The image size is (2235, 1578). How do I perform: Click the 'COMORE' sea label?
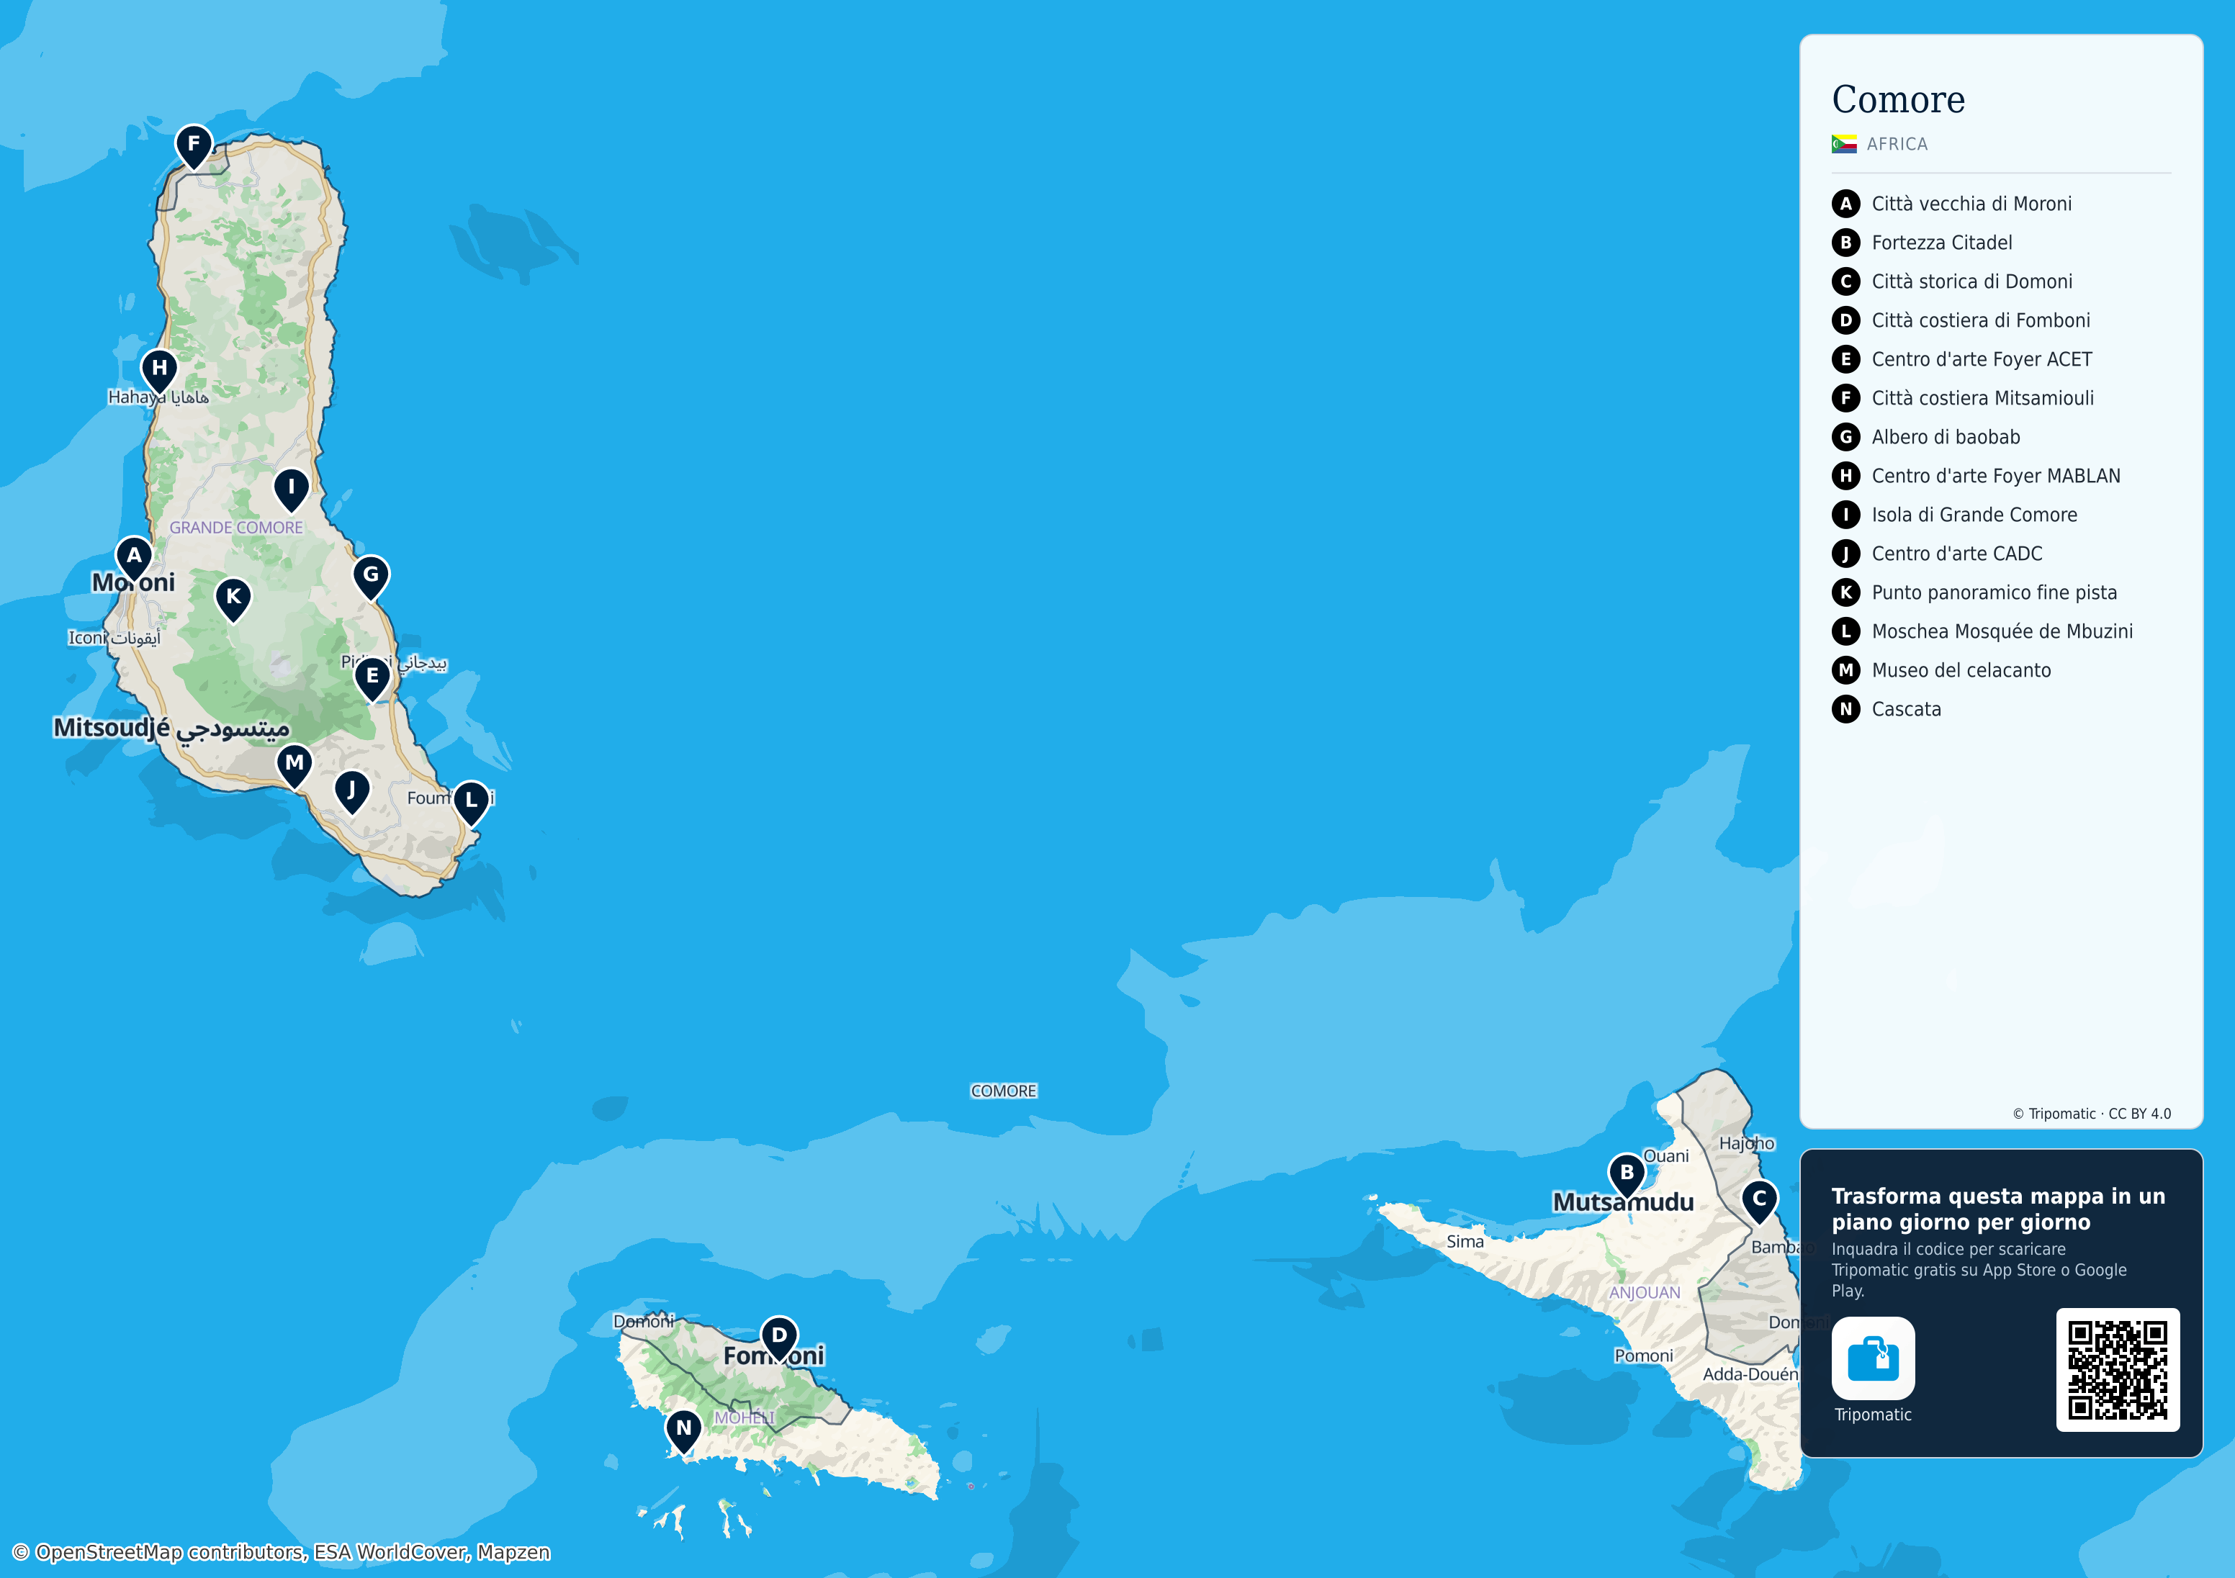[1004, 1091]
